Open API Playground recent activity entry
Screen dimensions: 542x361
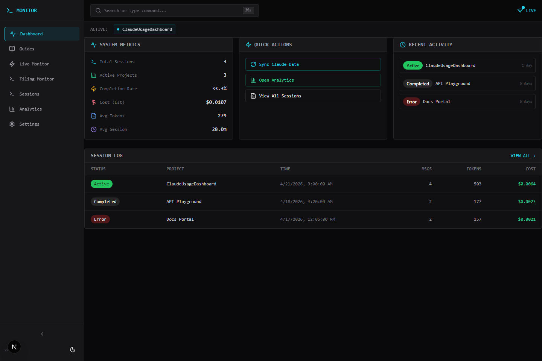(x=467, y=83)
